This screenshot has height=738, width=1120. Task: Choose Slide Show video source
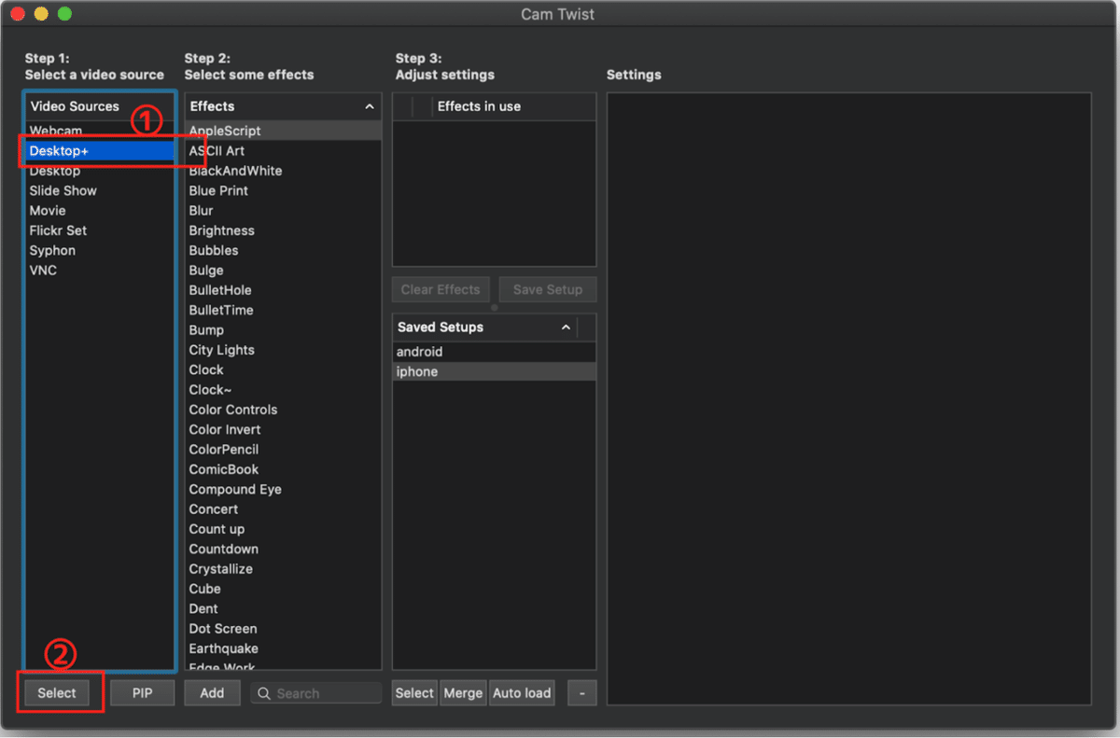click(100, 190)
